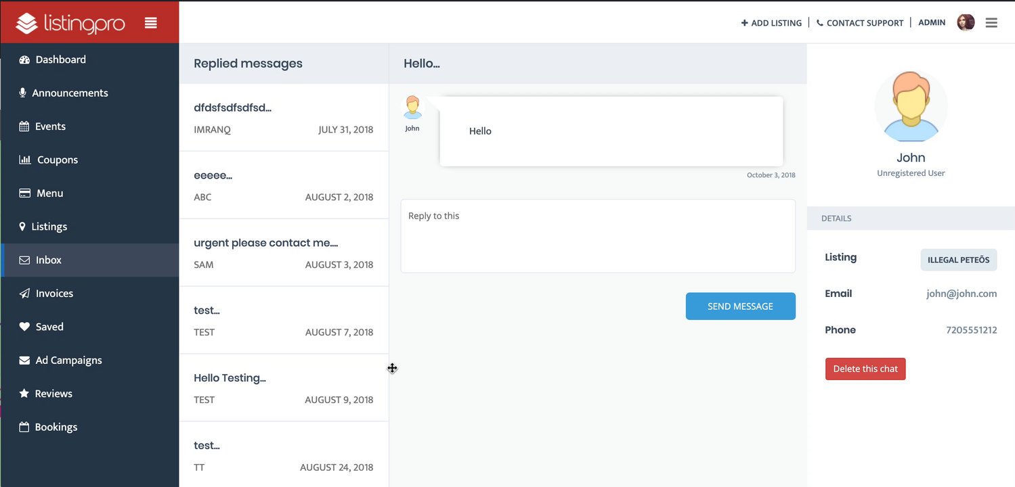Click the Coupons bar chart icon
Viewport: 1015px width, 487px height.
[x=25, y=160]
